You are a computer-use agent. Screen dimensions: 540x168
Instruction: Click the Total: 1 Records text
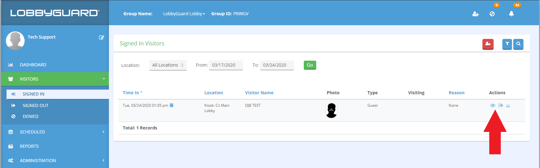(140, 128)
